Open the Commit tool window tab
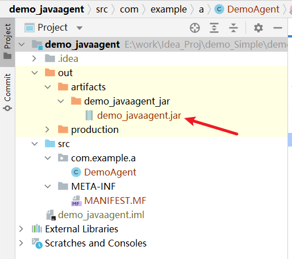The width and height of the screenshot is (292, 259). [x=7, y=92]
